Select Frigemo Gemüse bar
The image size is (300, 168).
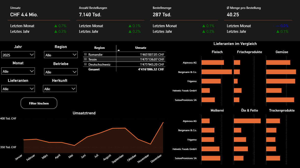(280, 81)
